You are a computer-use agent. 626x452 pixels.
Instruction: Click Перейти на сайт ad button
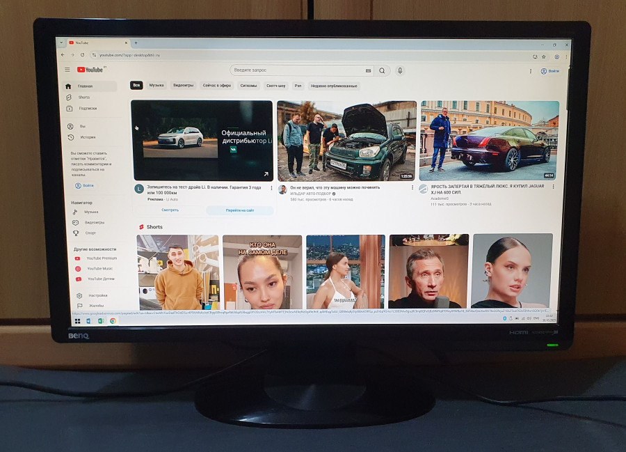pos(239,210)
